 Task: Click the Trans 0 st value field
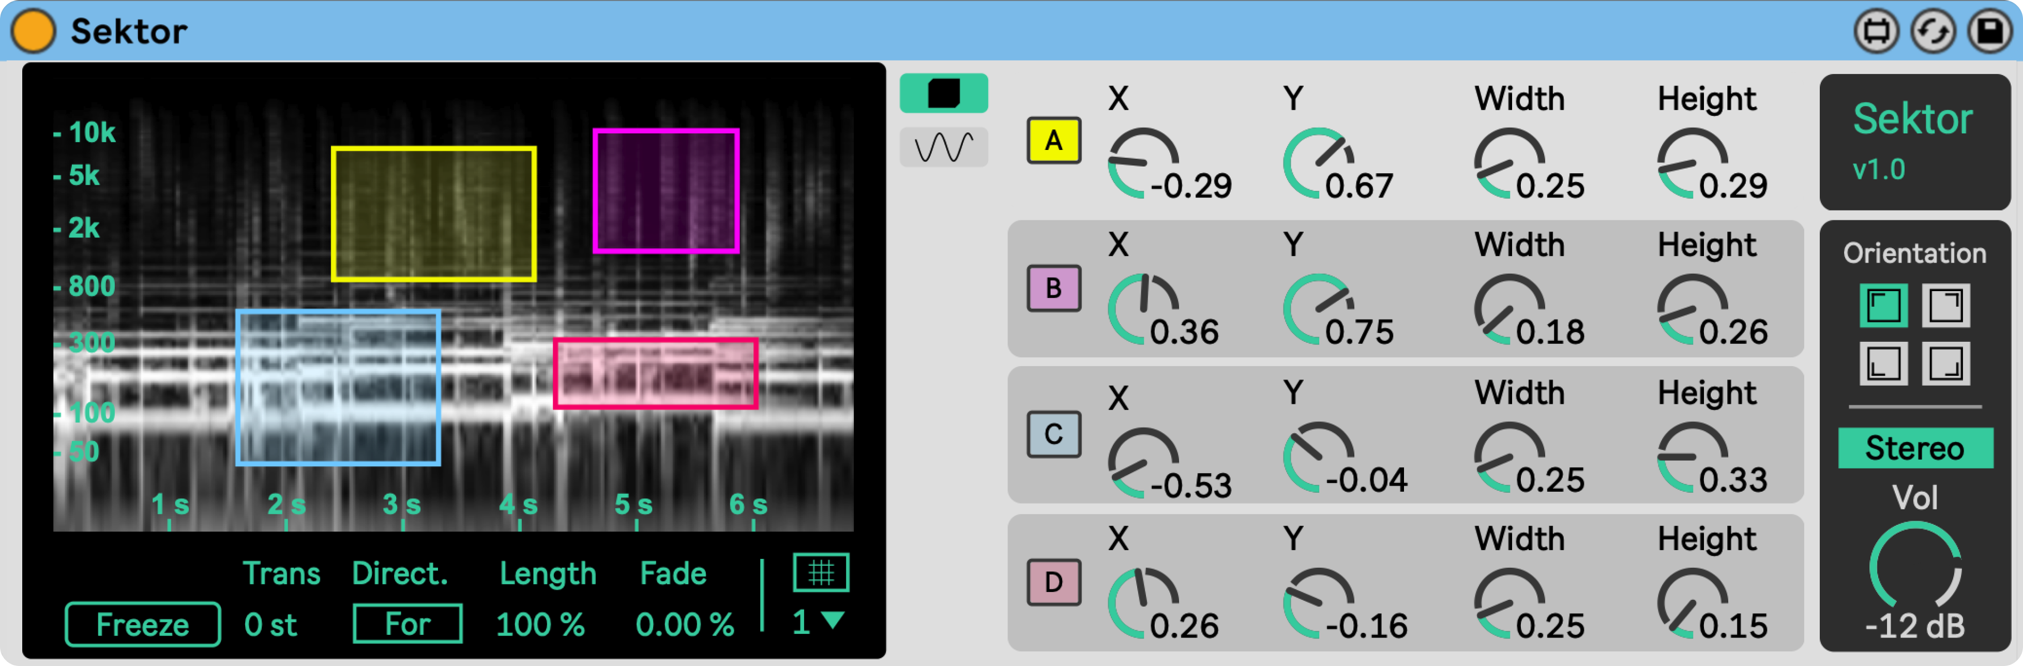tap(270, 625)
